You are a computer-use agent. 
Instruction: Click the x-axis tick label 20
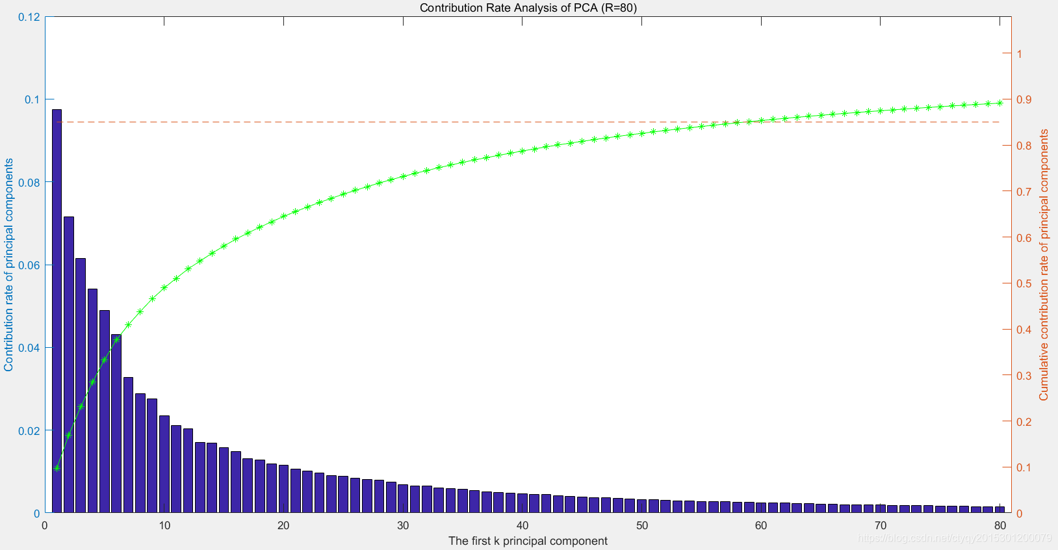coord(283,525)
